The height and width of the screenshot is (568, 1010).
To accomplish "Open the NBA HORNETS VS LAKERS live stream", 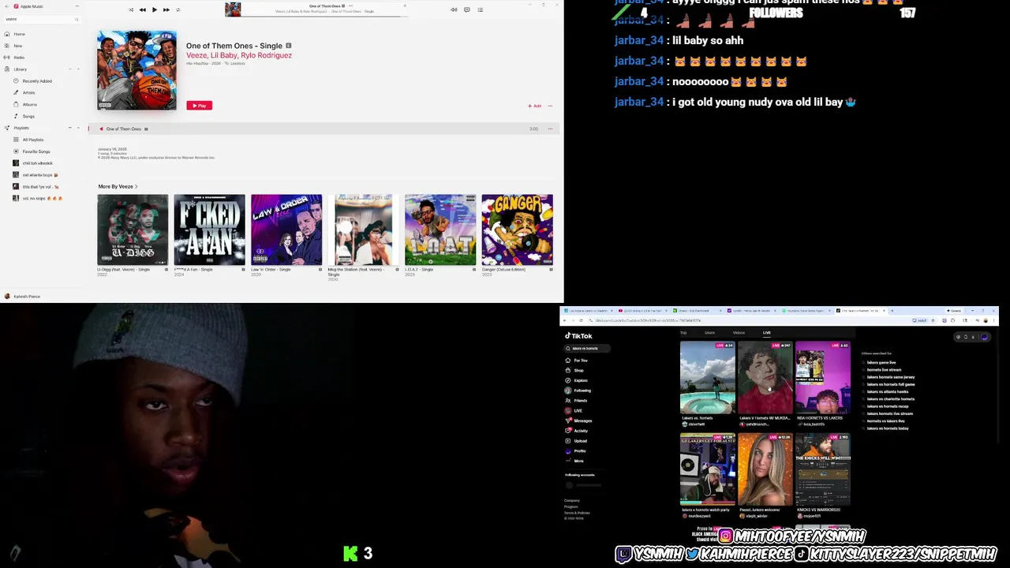I will (x=823, y=379).
